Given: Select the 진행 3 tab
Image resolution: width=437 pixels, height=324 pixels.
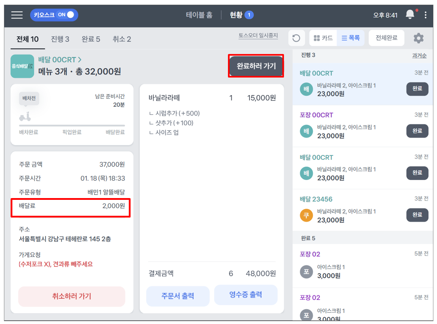Looking at the screenshot, I should point(60,39).
